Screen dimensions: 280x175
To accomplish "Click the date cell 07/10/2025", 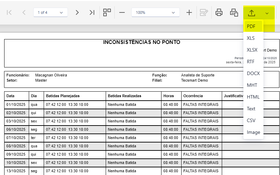I will [x=16, y=138].
